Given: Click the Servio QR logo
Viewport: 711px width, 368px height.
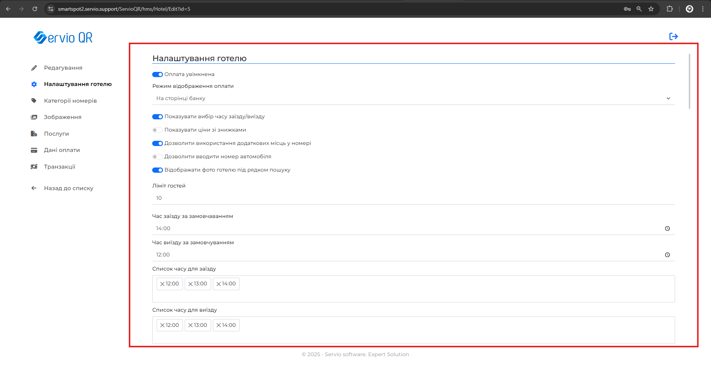Looking at the screenshot, I should click(x=63, y=37).
